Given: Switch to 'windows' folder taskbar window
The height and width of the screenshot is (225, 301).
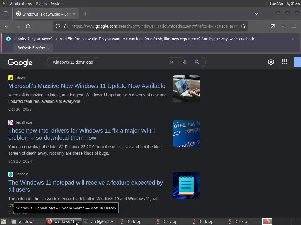Looking at the screenshot, I should [x=26, y=221].
